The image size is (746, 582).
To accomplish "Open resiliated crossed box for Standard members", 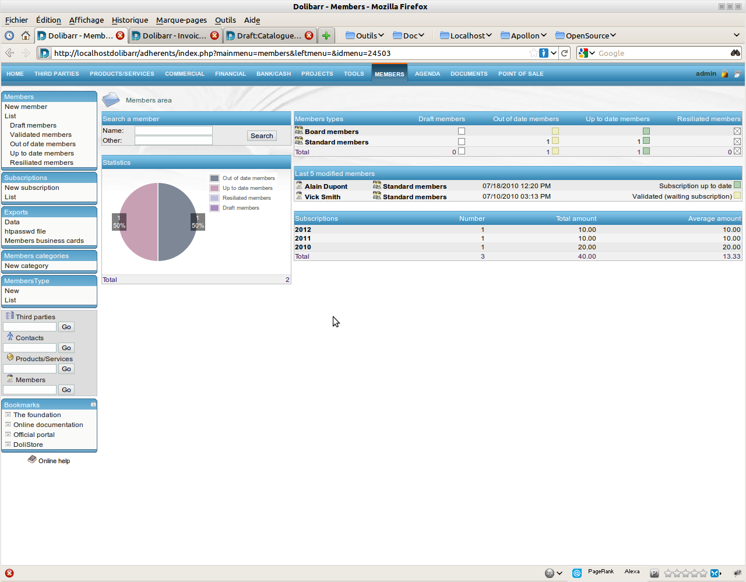I will (737, 142).
